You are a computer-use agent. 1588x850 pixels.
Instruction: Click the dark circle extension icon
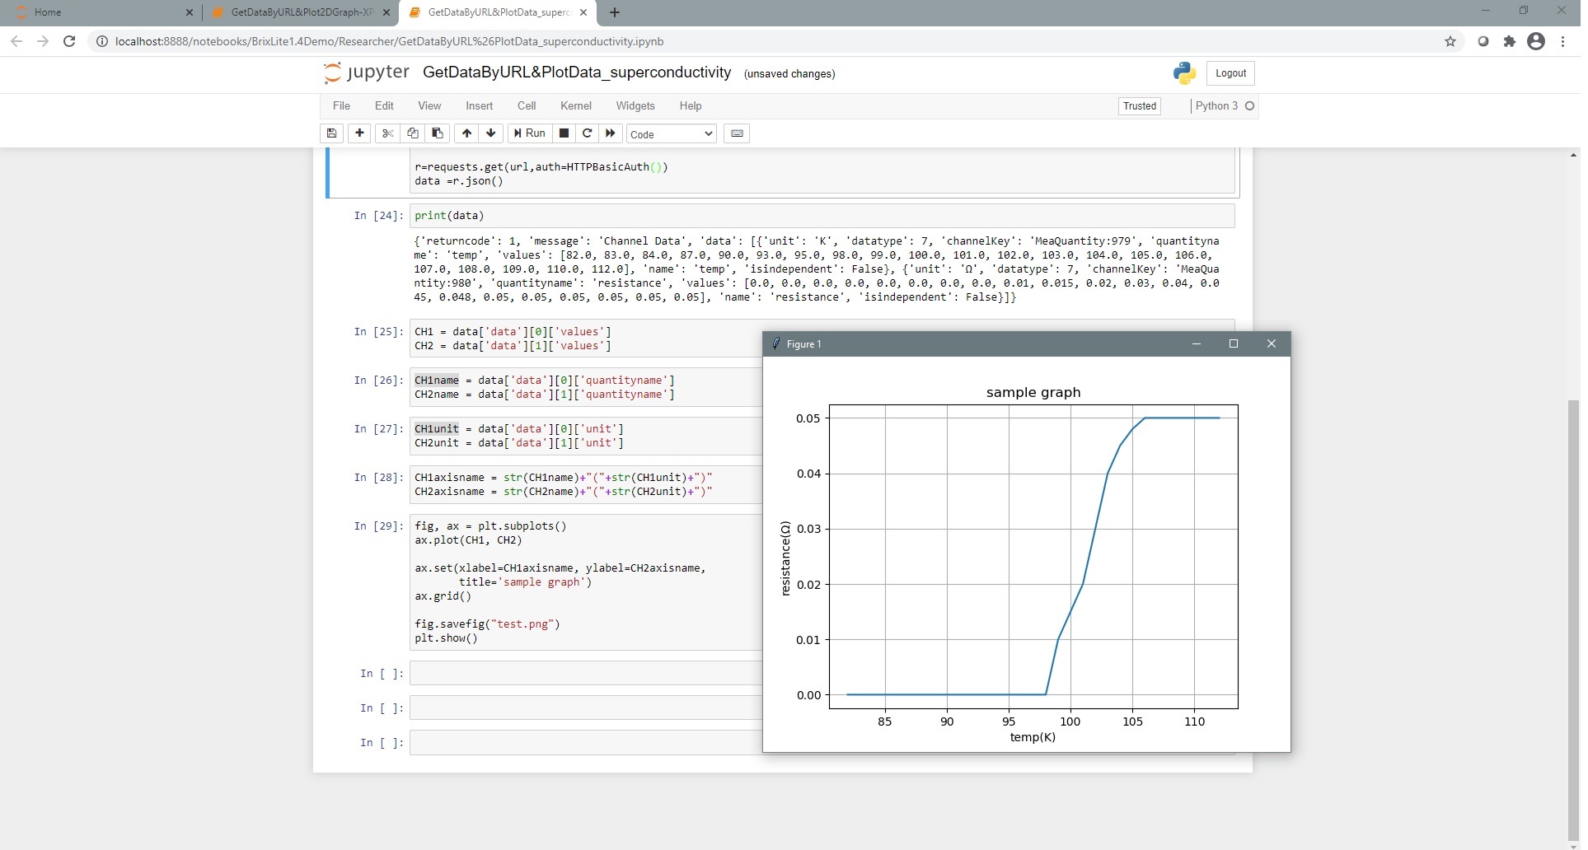tap(1483, 41)
